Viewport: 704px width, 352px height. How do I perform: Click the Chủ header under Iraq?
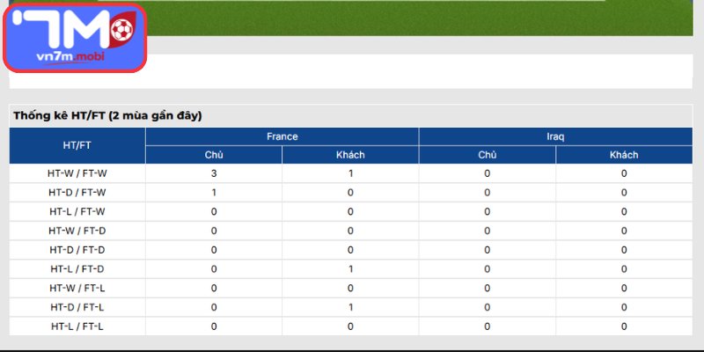click(488, 155)
